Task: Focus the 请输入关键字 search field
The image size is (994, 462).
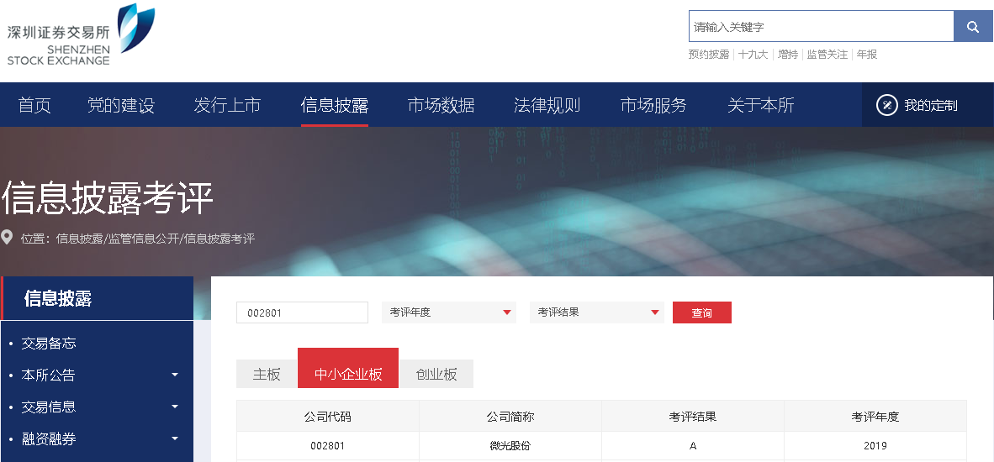Action: tap(821, 27)
